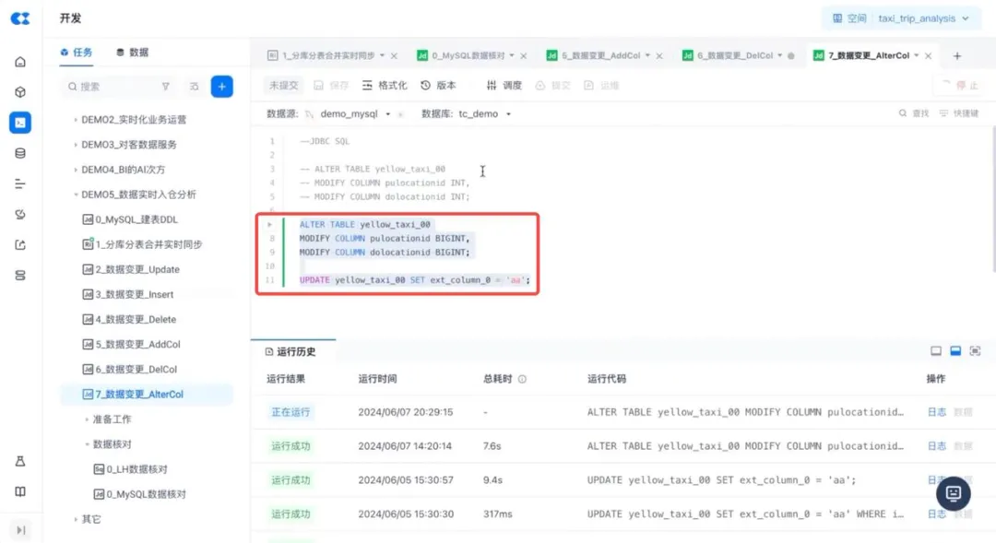Open the home icon in left sidebar
The image size is (996, 543).
pyautogui.click(x=20, y=62)
